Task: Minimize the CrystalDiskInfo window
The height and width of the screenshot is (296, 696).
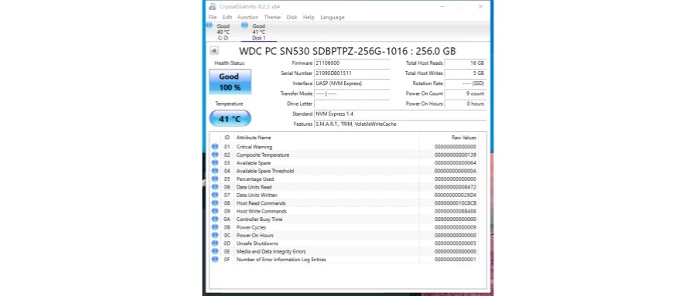Action: click(442, 7)
